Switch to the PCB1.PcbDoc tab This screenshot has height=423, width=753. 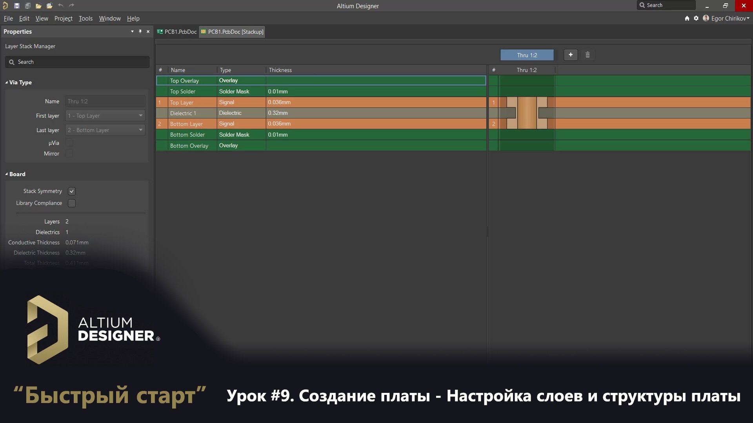click(x=177, y=32)
